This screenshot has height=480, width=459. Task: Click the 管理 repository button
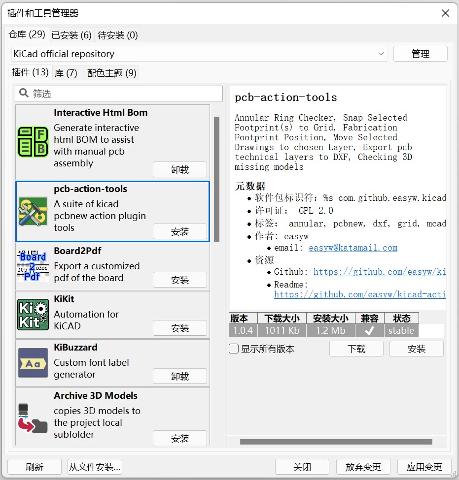(x=421, y=54)
